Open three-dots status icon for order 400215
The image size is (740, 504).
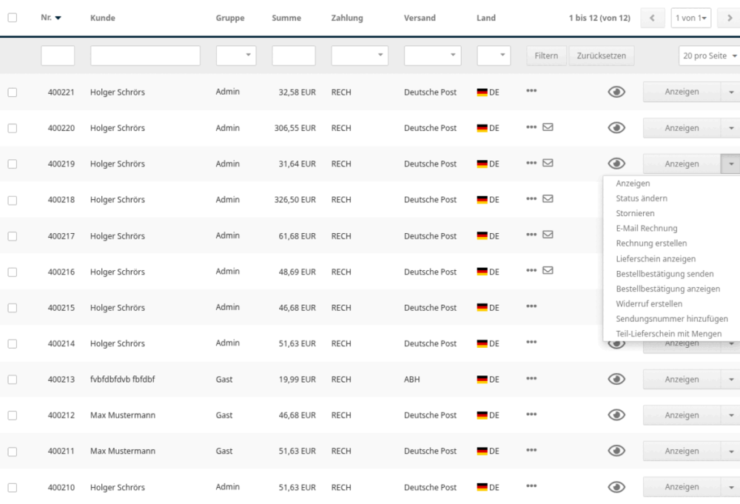coord(531,306)
